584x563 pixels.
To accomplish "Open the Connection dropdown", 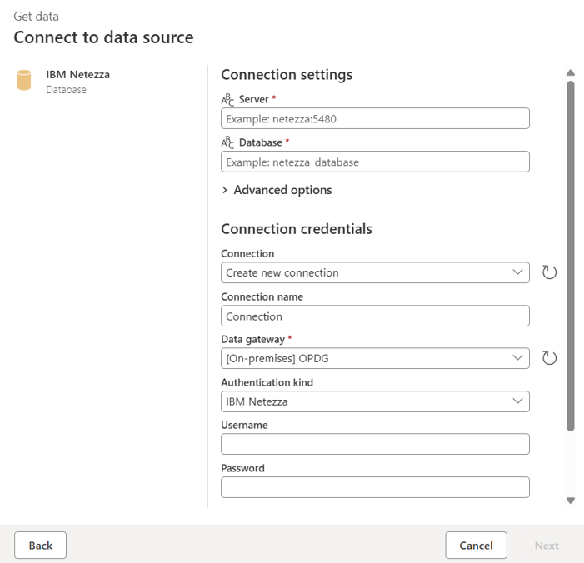I will (375, 272).
